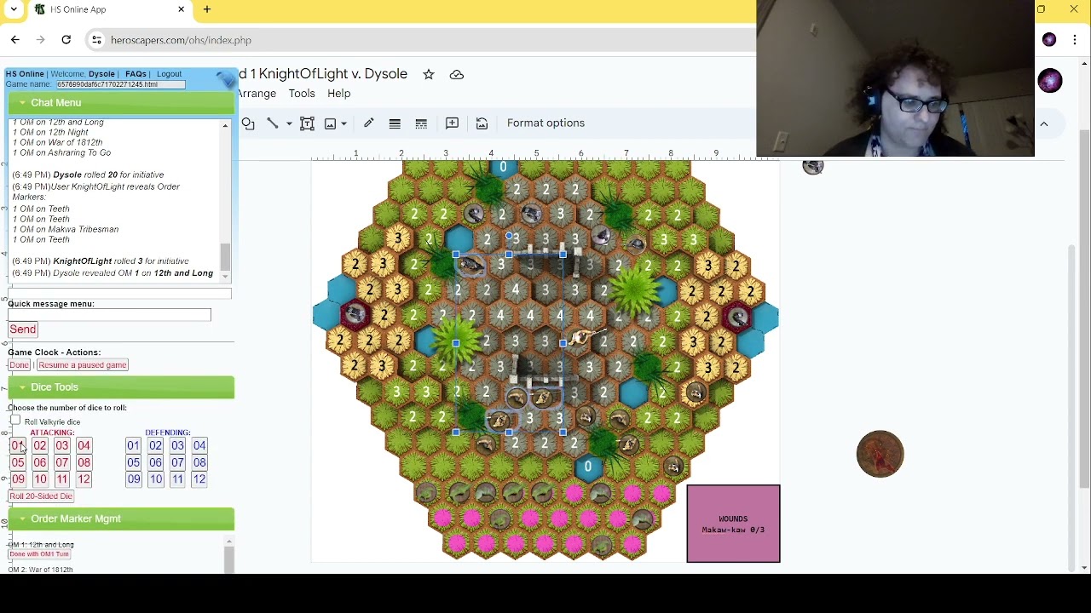Image resolution: width=1091 pixels, height=613 pixels.
Task: Click the Logout link
Action: [169, 74]
